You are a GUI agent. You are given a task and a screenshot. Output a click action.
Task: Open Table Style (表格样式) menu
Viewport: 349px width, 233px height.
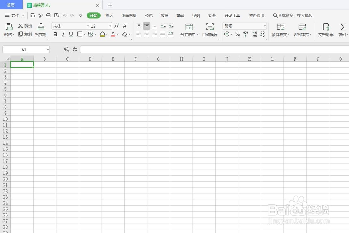point(302,30)
